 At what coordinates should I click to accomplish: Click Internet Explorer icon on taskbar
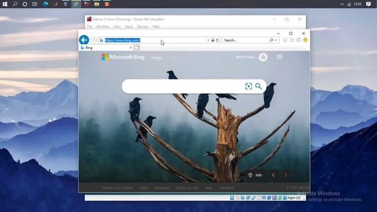(x=76, y=4)
